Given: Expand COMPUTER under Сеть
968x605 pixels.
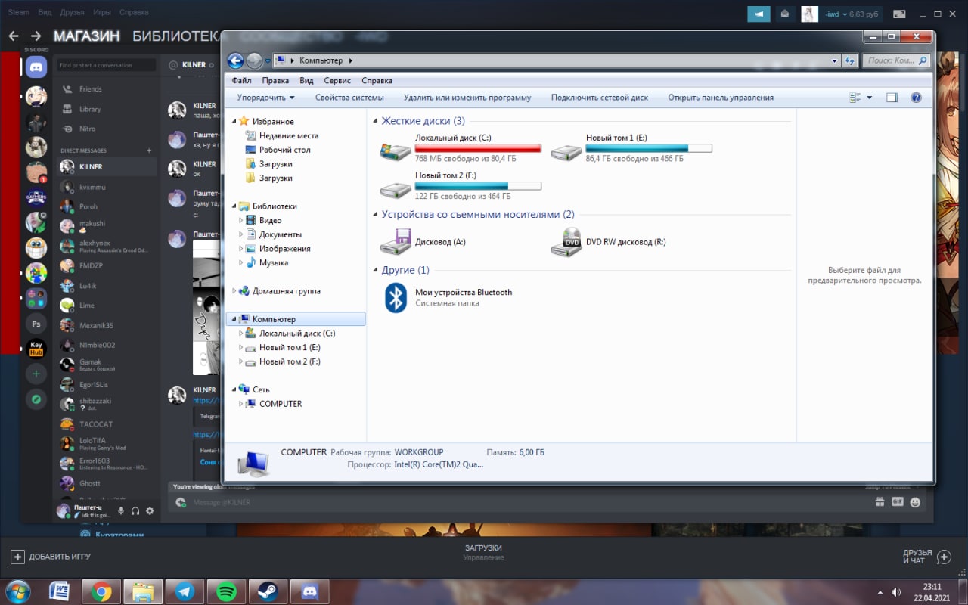Looking at the screenshot, I should (241, 404).
